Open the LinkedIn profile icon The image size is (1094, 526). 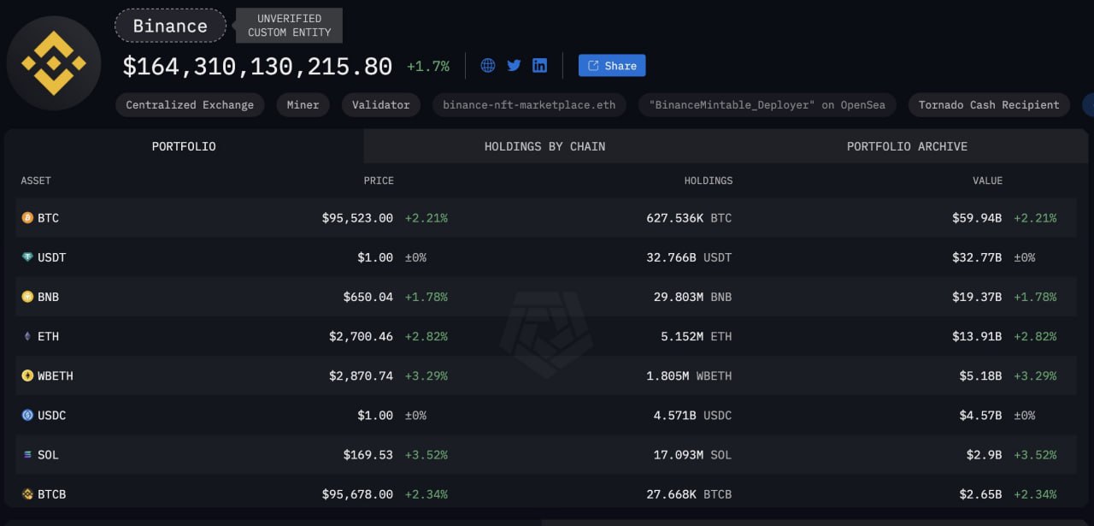tap(539, 66)
